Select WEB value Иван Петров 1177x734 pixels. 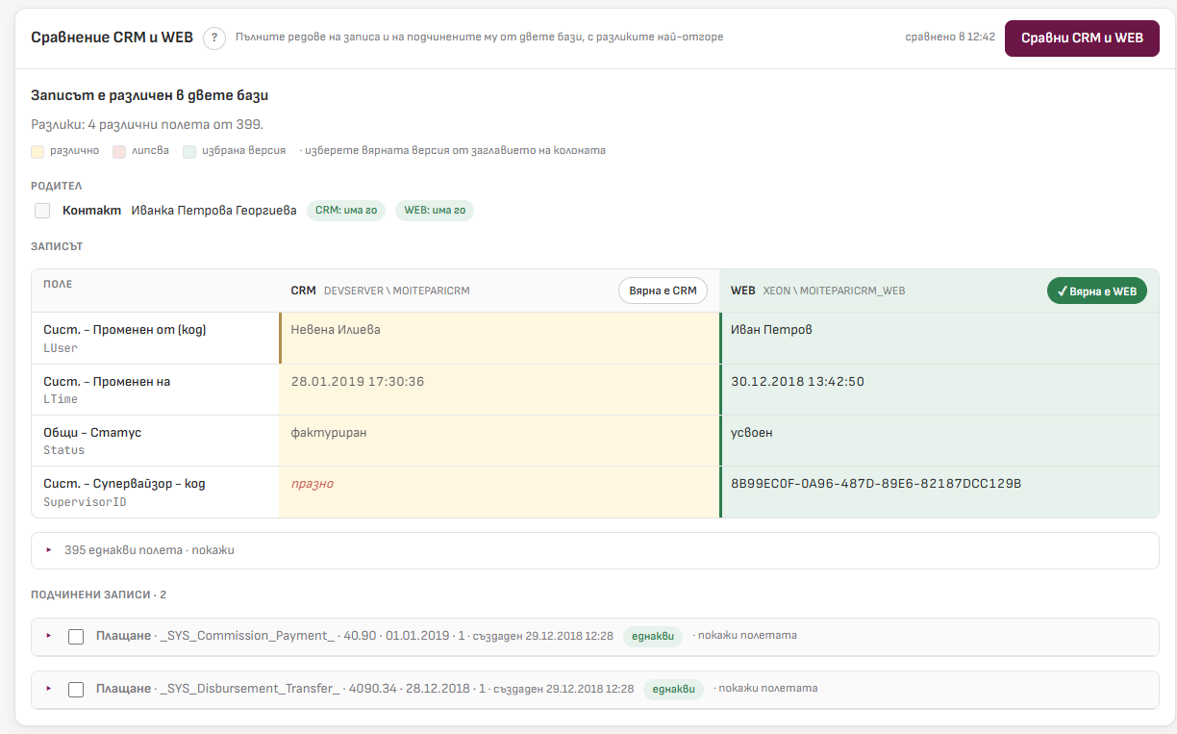[771, 330]
